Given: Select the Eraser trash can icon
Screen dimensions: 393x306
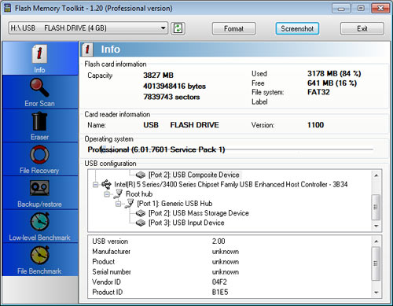Looking at the screenshot, I should [39, 121].
